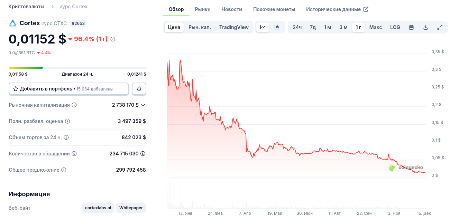This screenshot has width=450, height=220.
Task: Switch to line chart view
Action: click(x=263, y=27)
